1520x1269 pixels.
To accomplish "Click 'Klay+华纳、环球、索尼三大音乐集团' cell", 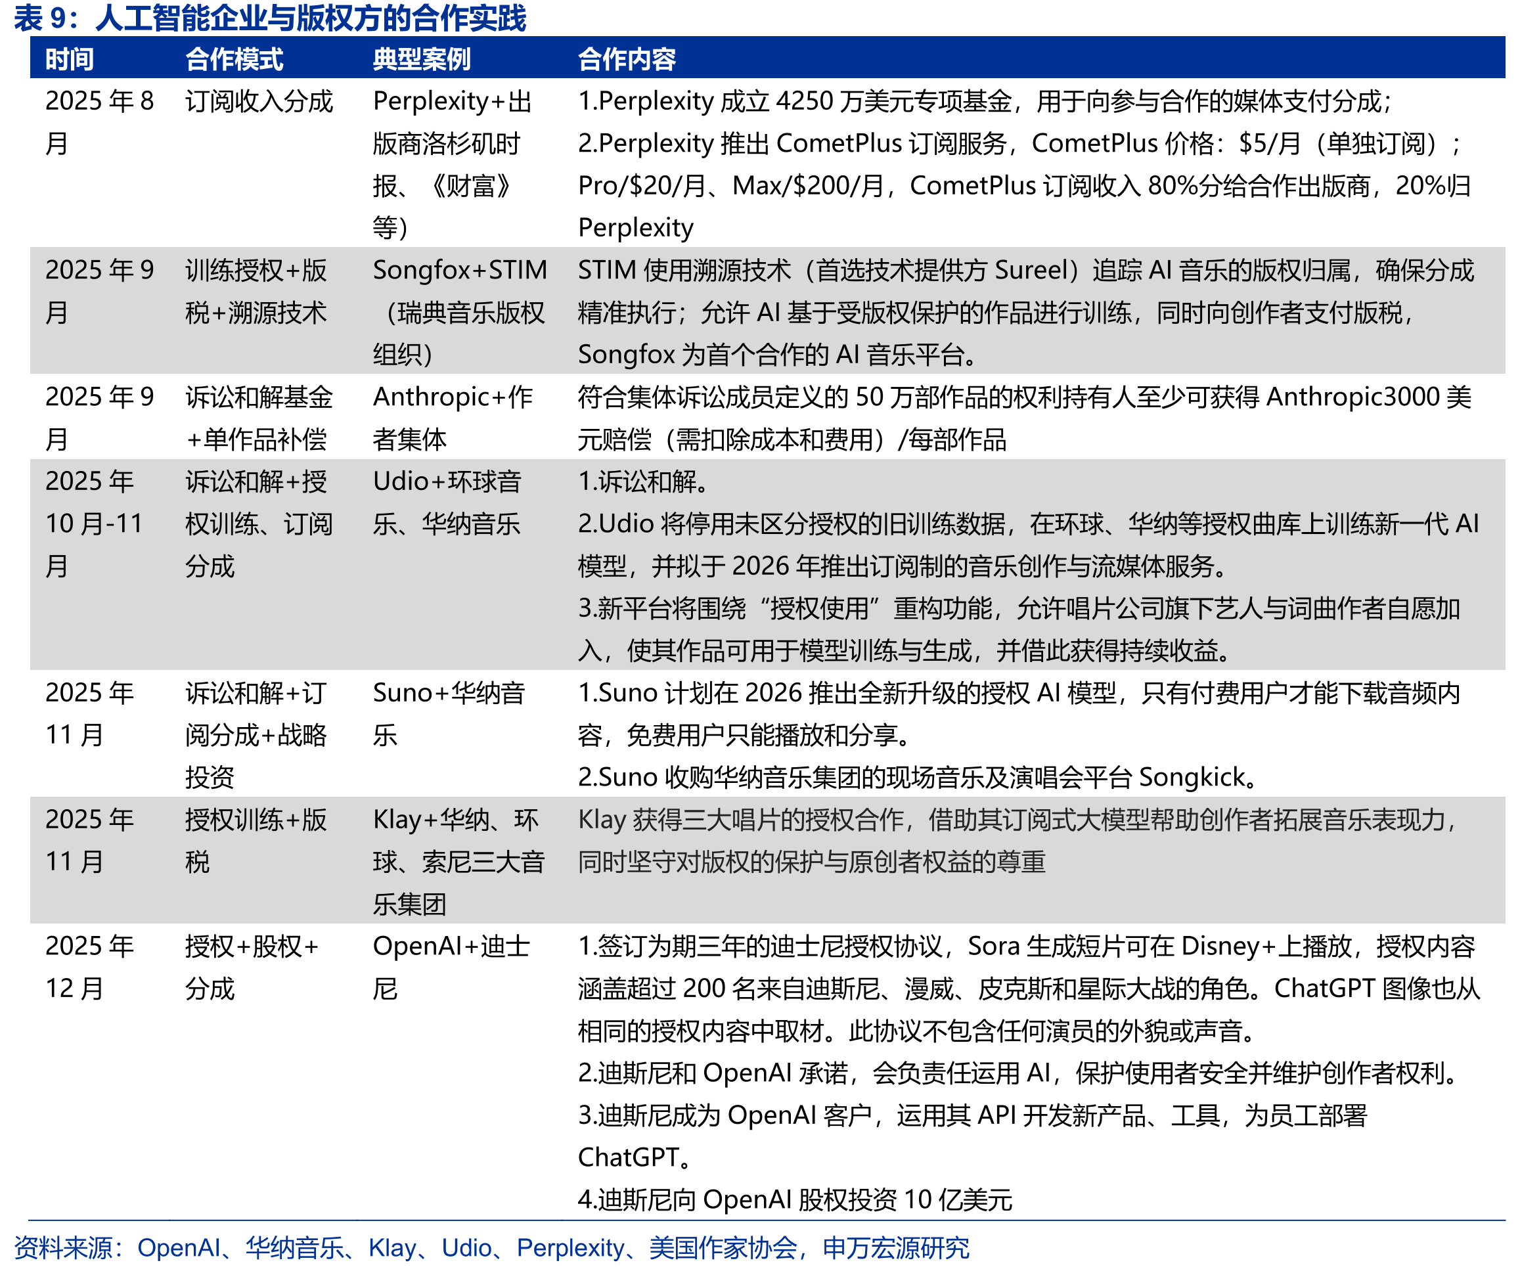I will pyautogui.click(x=459, y=862).
